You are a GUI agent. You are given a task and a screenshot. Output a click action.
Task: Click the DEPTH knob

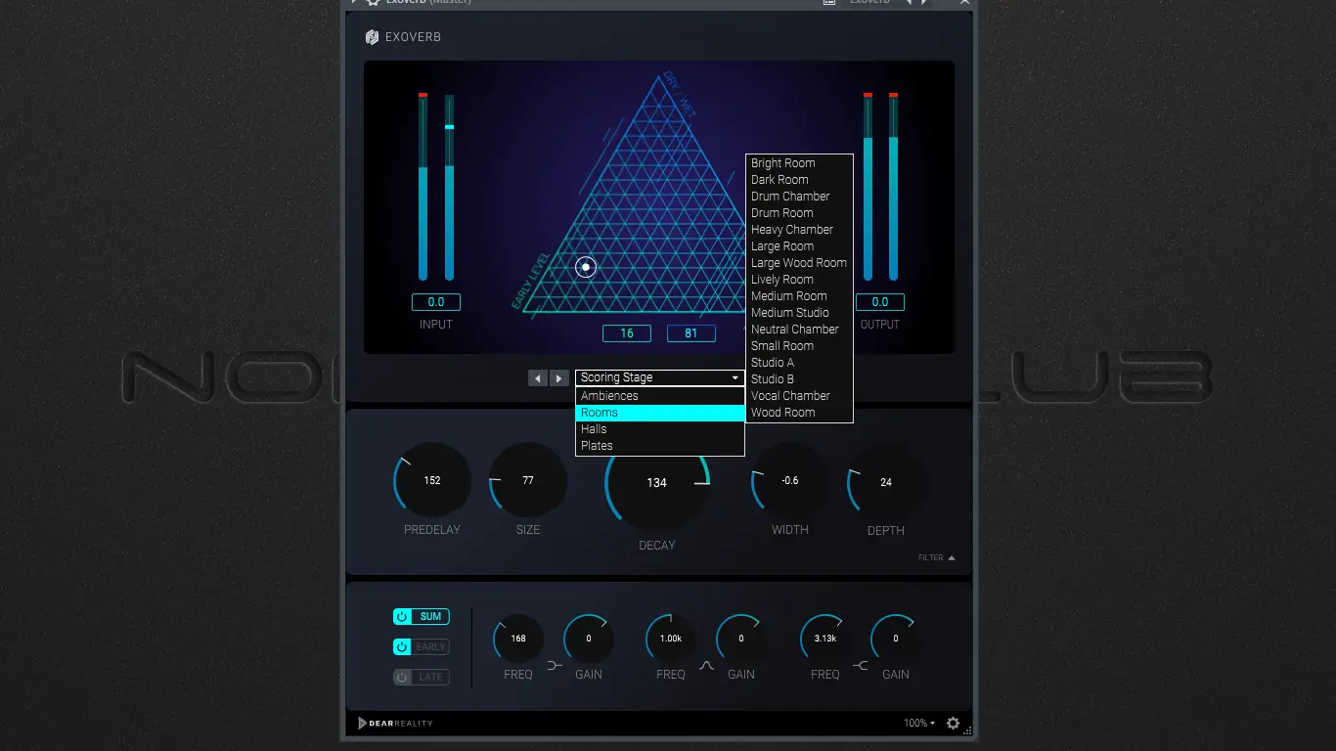click(886, 482)
